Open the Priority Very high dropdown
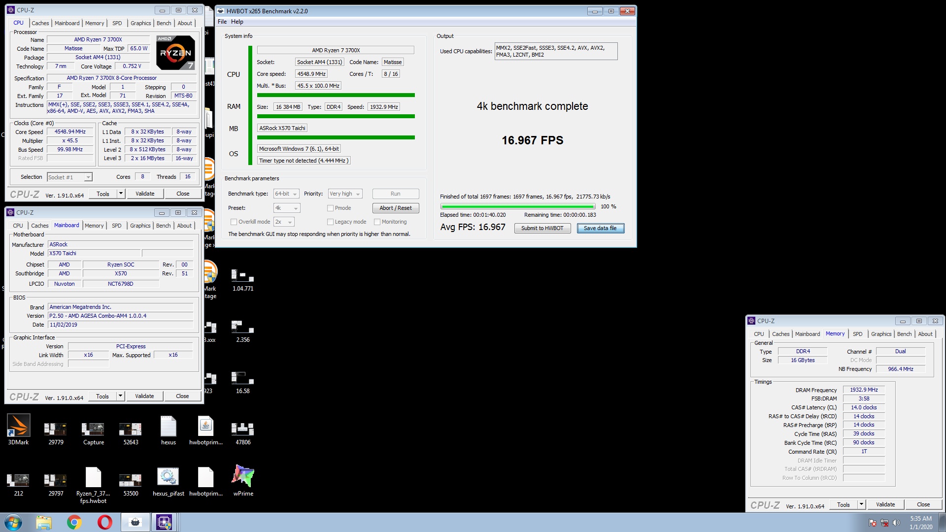 [x=345, y=194]
